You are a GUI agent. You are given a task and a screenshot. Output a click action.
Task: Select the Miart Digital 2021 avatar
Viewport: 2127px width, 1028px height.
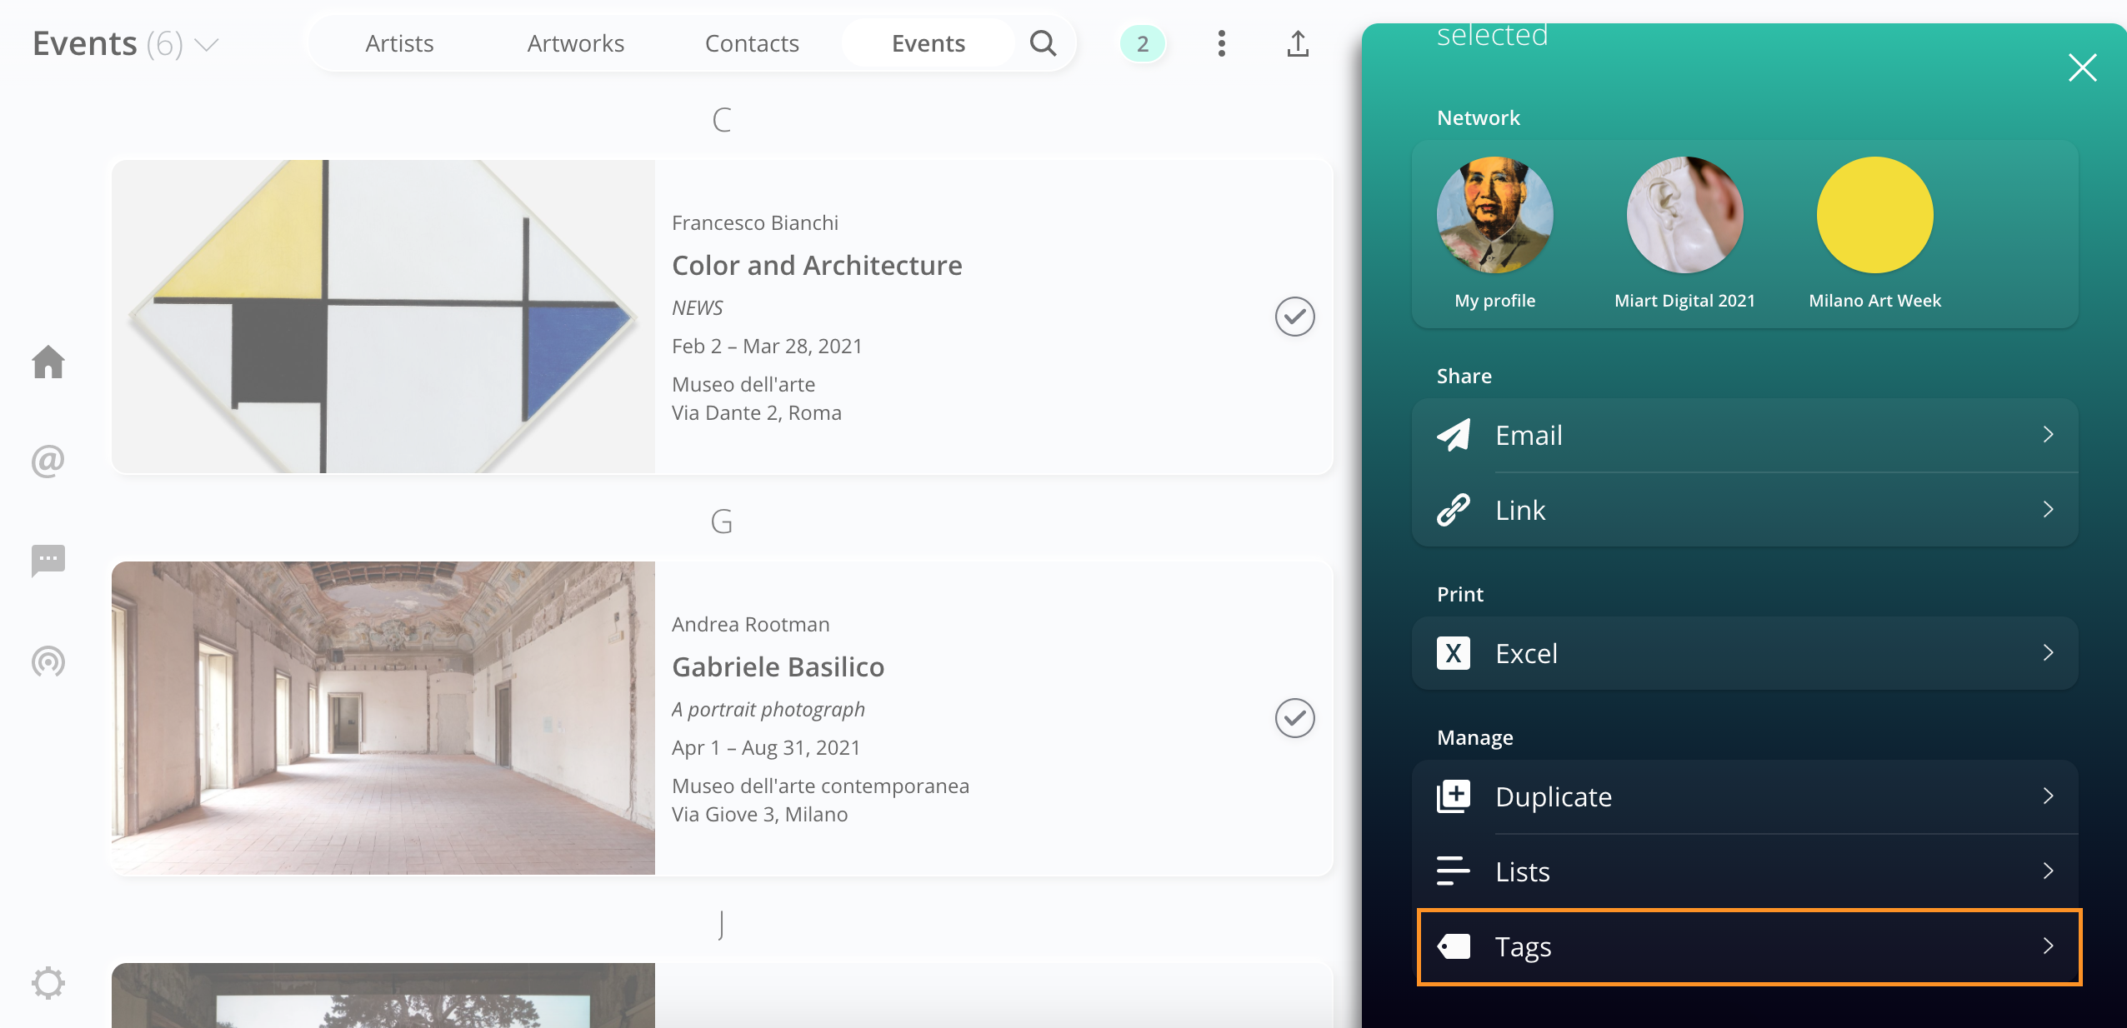[1685, 215]
